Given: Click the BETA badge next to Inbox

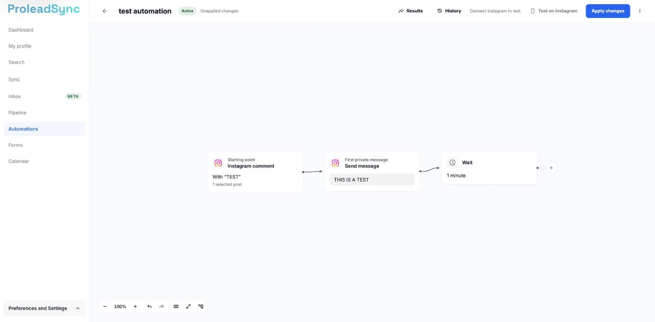Looking at the screenshot, I should tap(73, 96).
